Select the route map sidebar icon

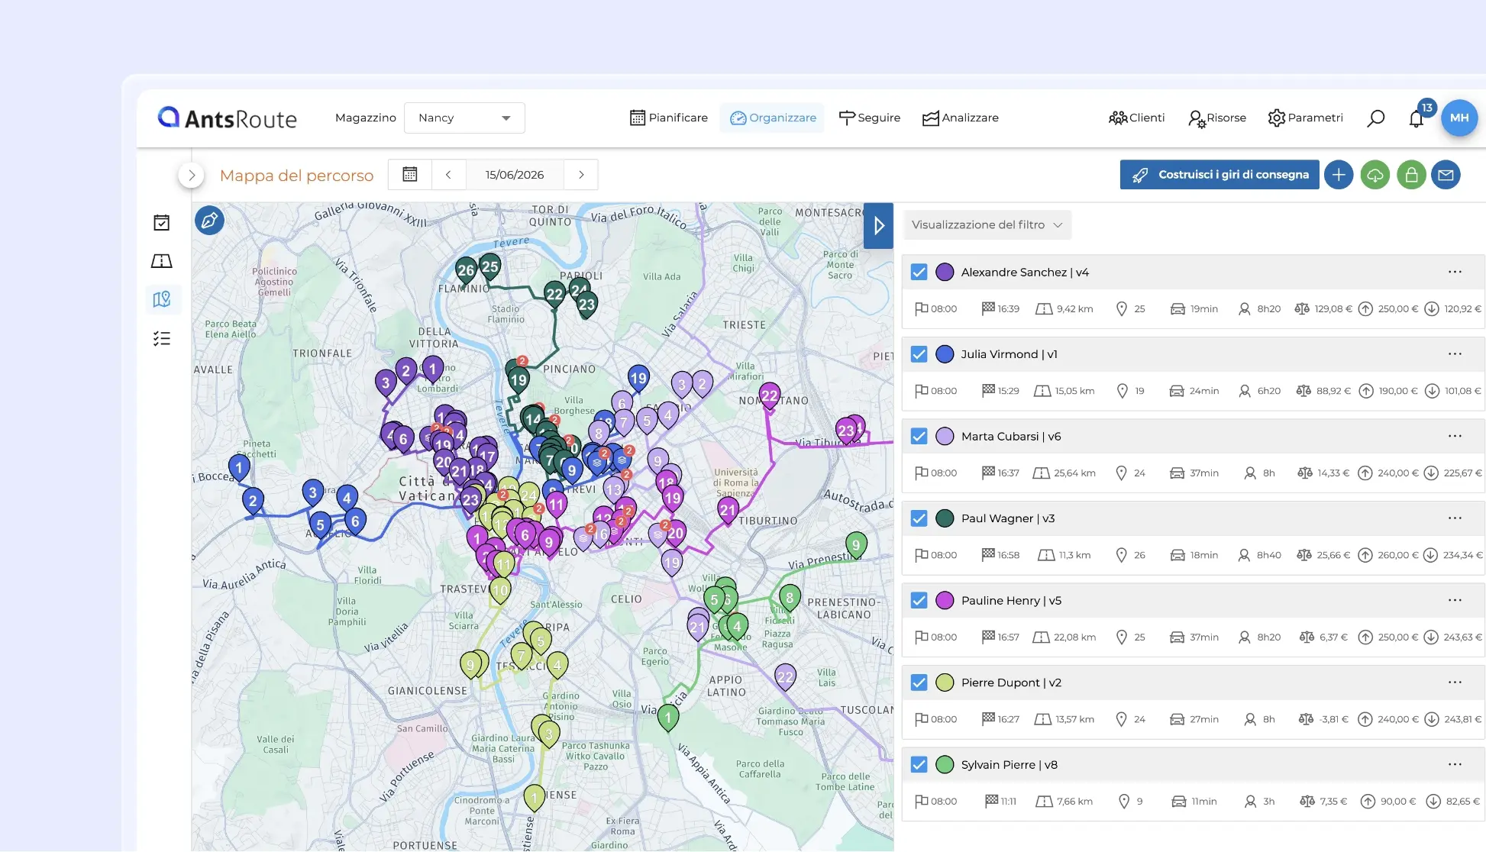point(162,299)
